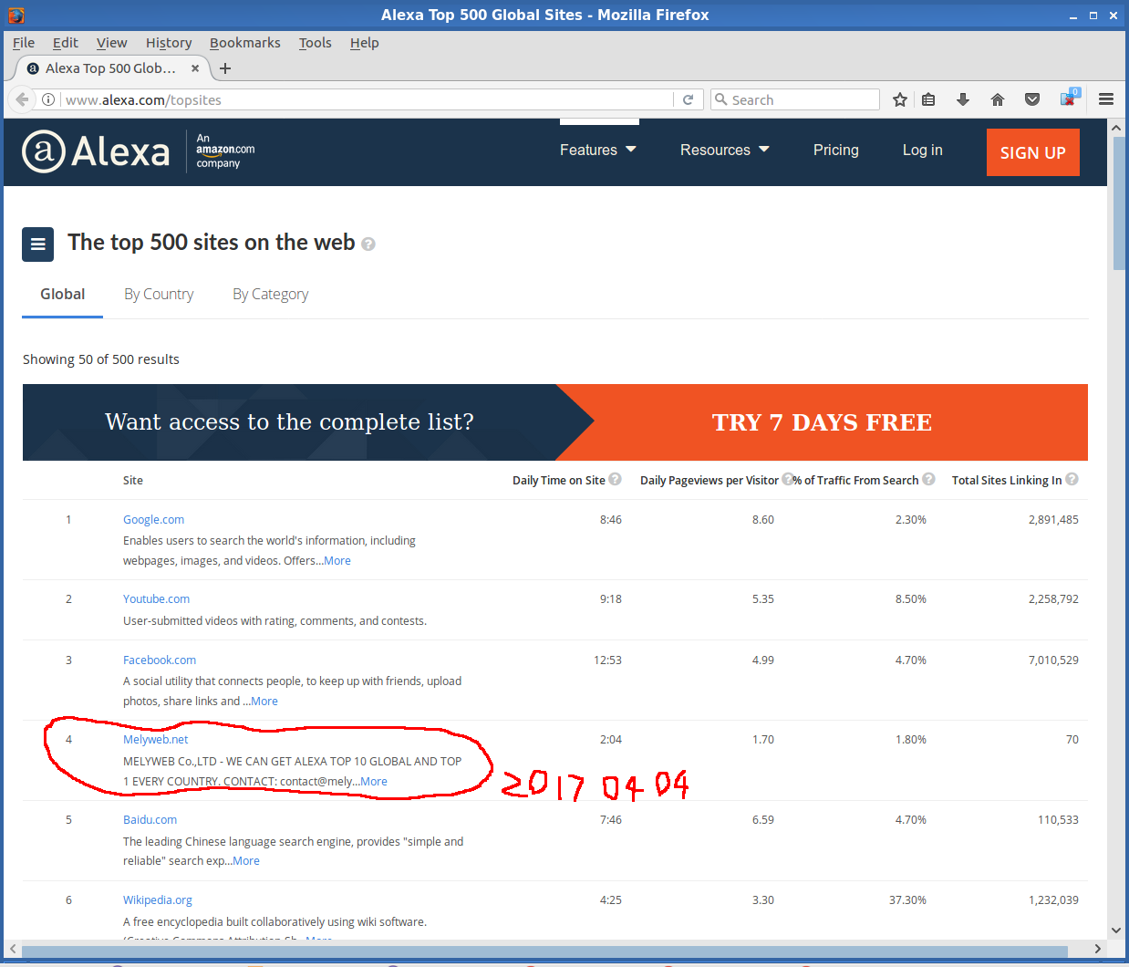The image size is (1129, 967).
Task: Expand More in Facebook.com description
Action: tap(264, 701)
